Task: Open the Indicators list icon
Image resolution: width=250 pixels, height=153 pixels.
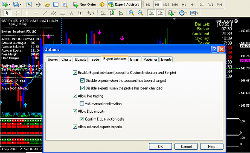Action: pyautogui.click(x=171, y=13)
